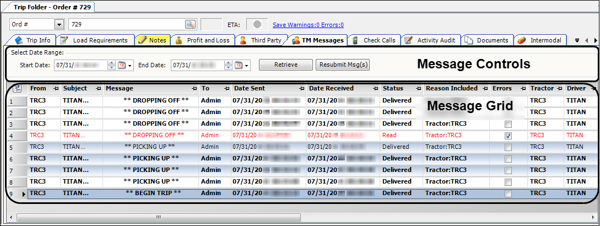Pin the Errors column using its pin icon

coord(523,89)
